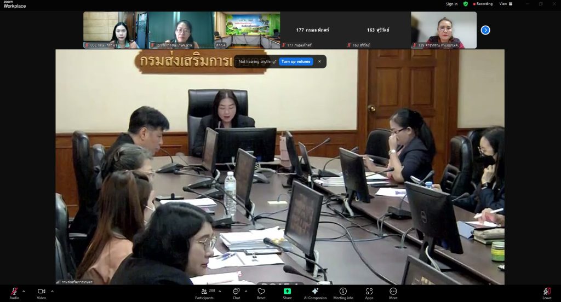The height and width of the screenshot is (302, 561).
Task: Click the green encryption shield icon
Action: click(466, 4)
